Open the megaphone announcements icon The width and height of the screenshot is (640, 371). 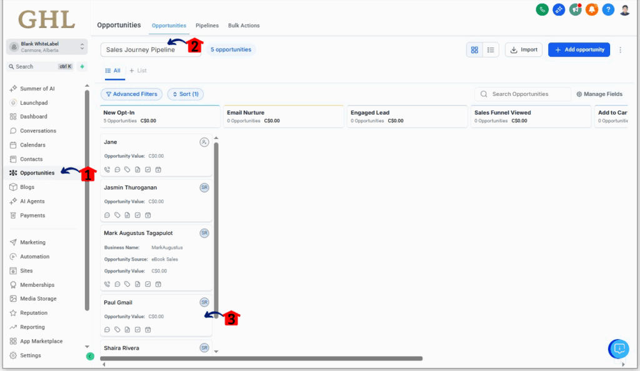click(x=576, y=9)
